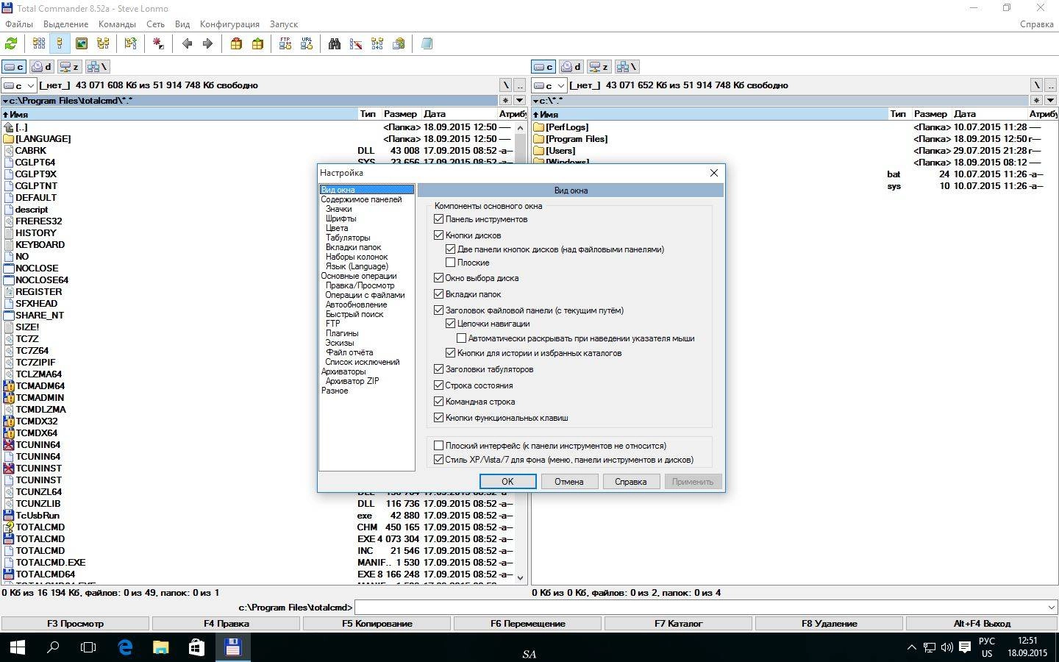Open File Explorer from the taskbar
This screenshot has width=1059, height=662.
tap(160, 647)
